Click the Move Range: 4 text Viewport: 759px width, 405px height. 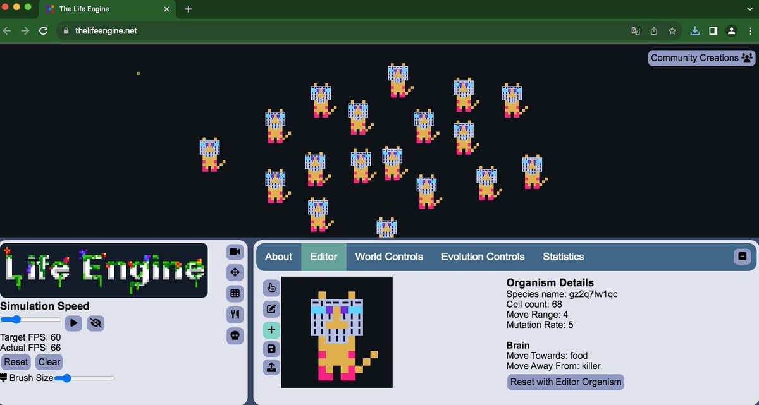(538, 315)
